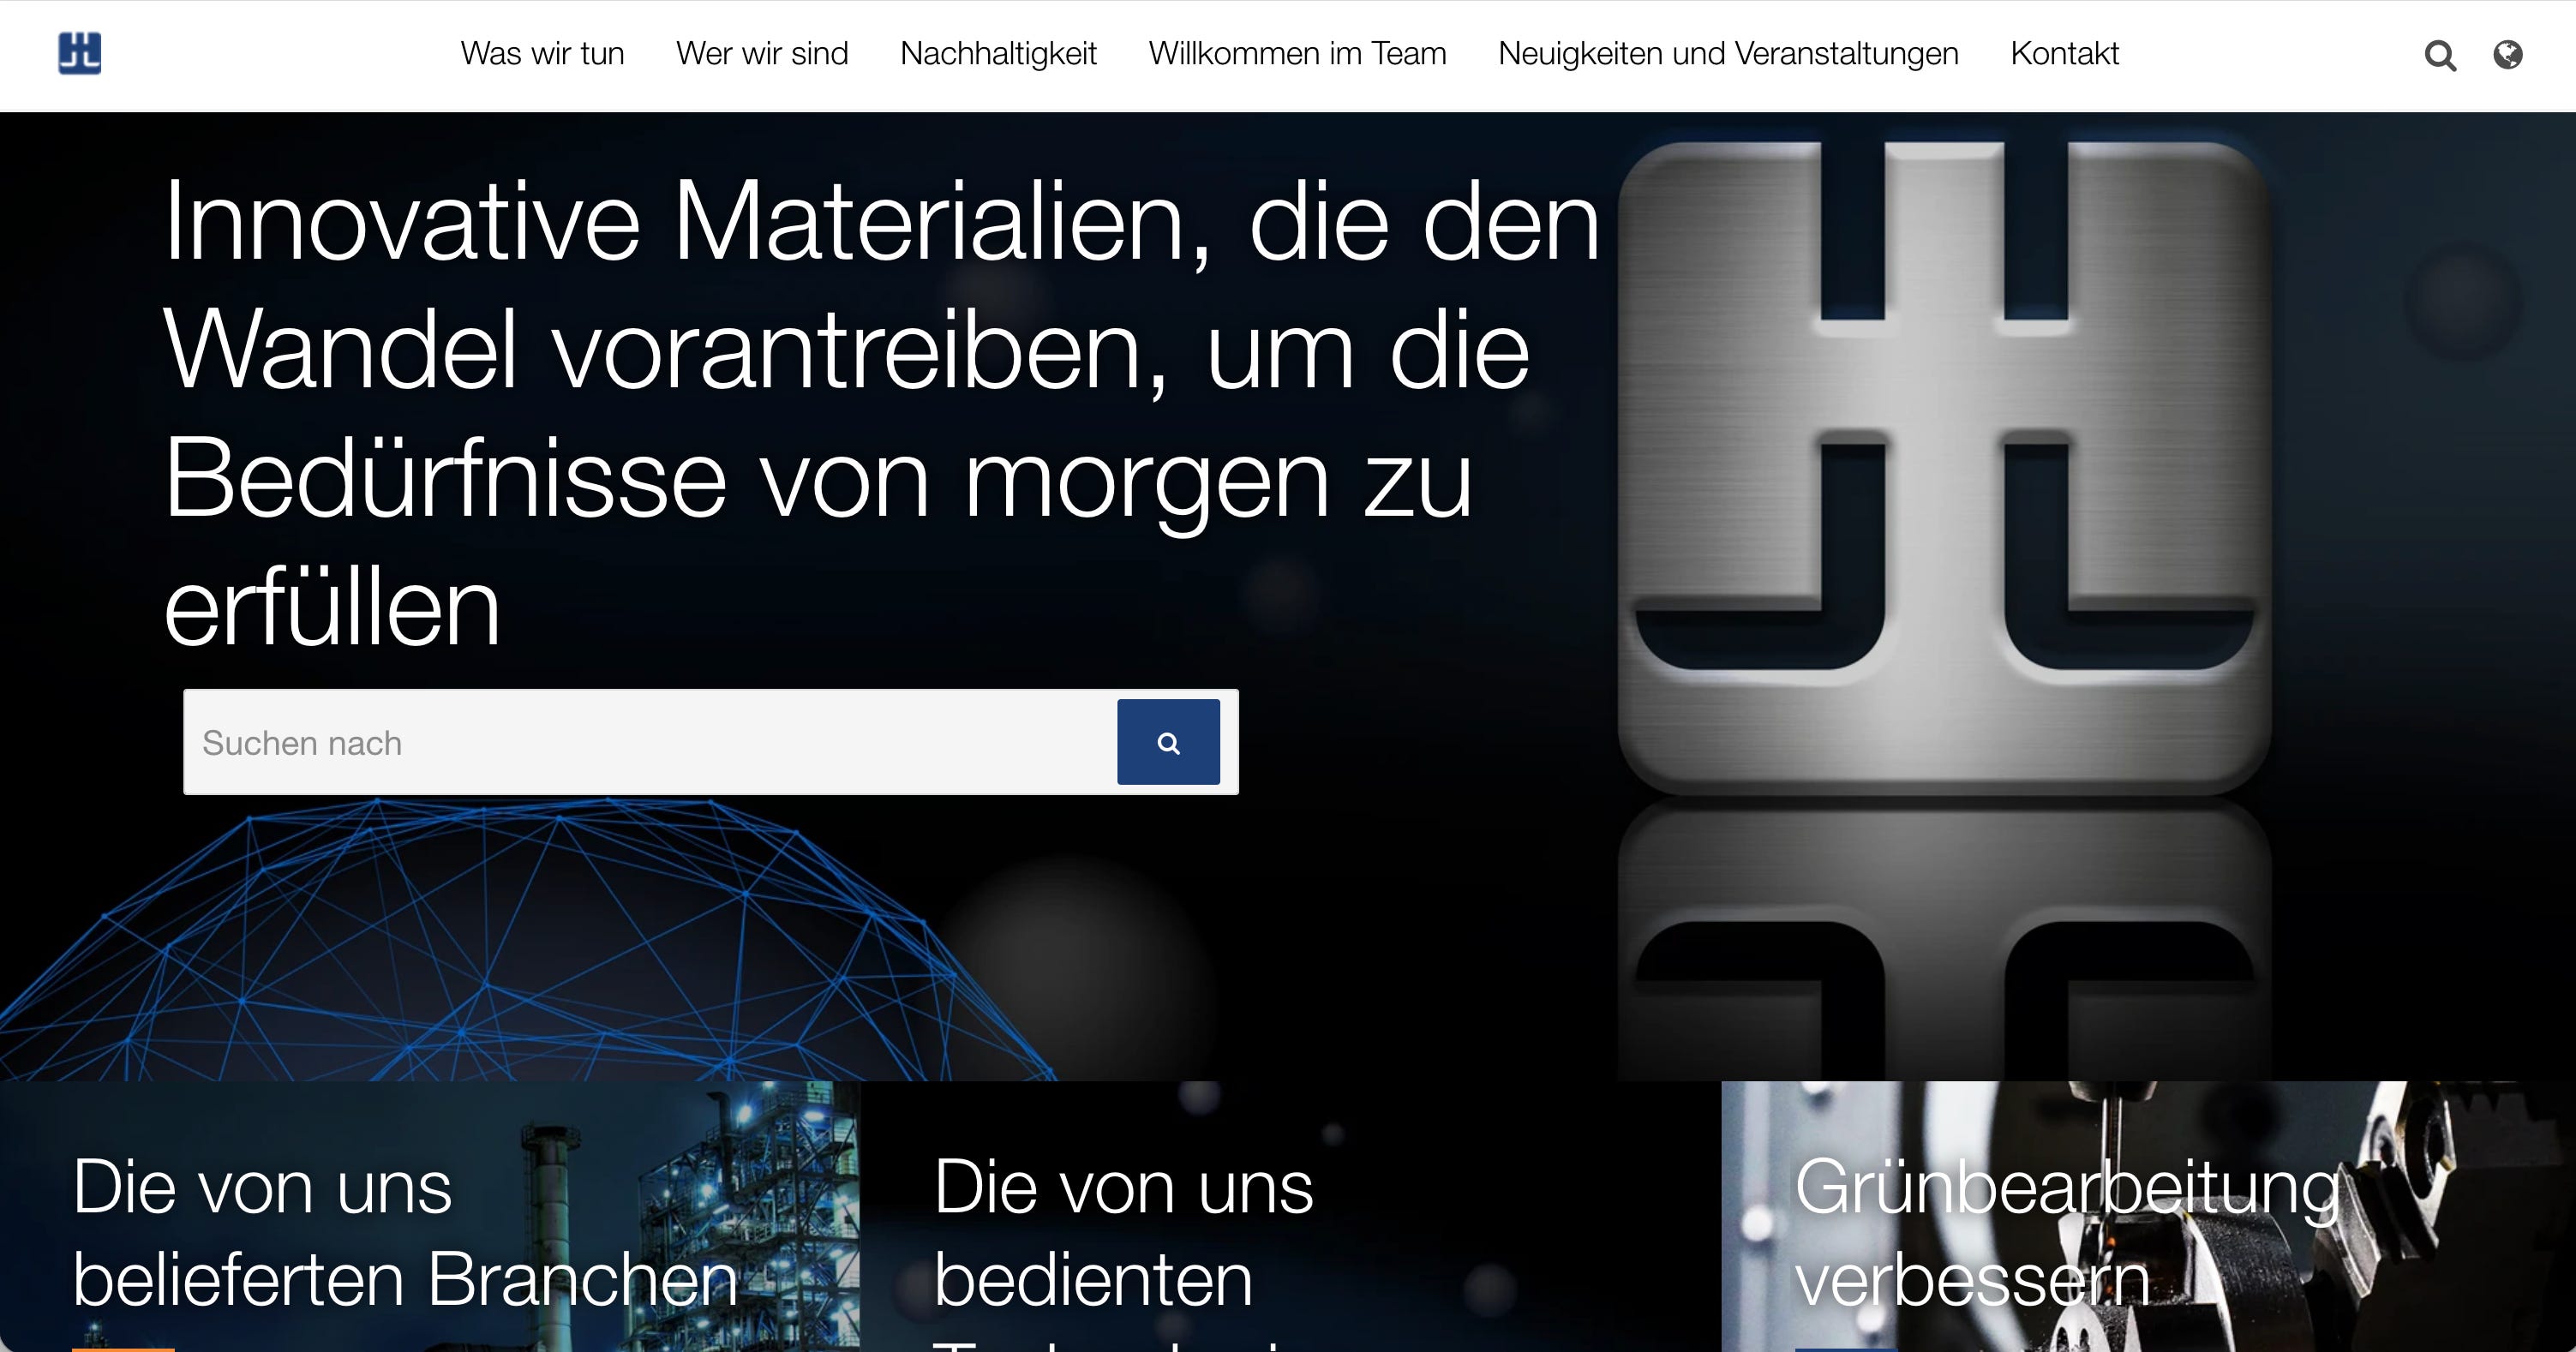Go to the Kontakt page
This screenshot has height=1352, width=2576.
2064,53
